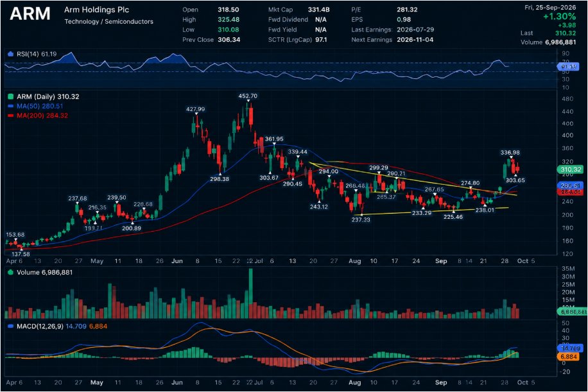Click the Volume 6,986,881 panel legend label
The image size is (588, 392).
(x=45, y=273)
